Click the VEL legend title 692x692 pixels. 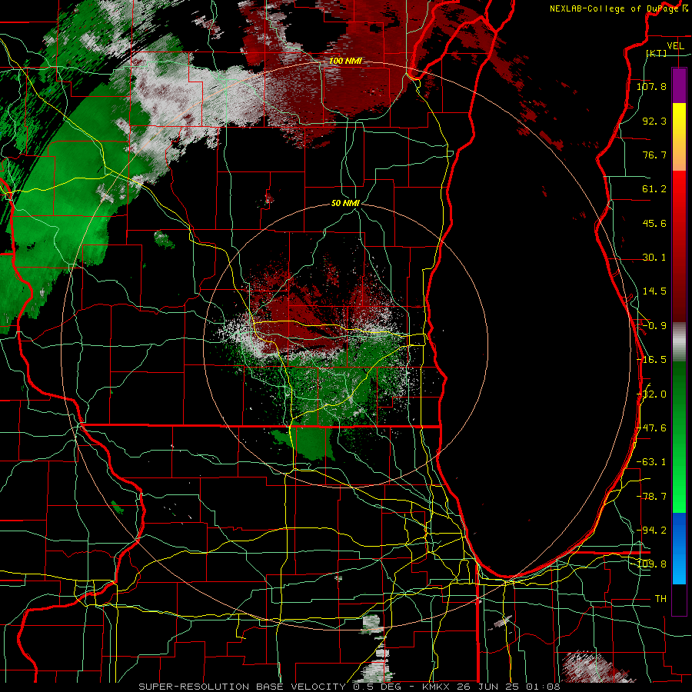tap(675, 46)
